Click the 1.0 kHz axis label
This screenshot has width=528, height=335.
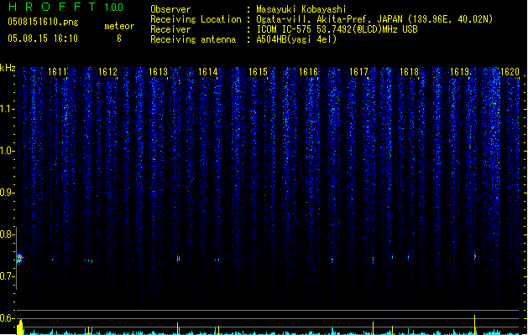(7, 151)
